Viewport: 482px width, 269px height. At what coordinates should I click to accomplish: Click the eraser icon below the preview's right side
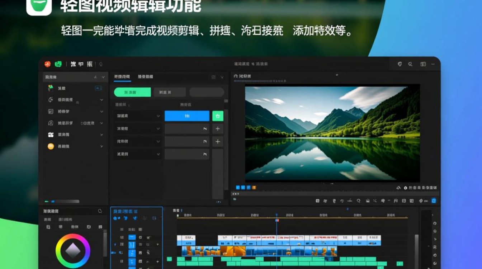pos(398,188)
